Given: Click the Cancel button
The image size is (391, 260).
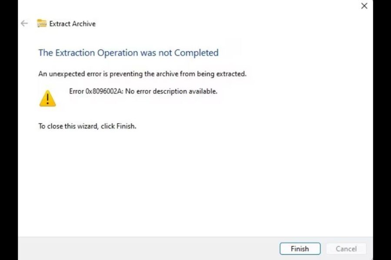Looking at the screenshot, I should [346, 249].
